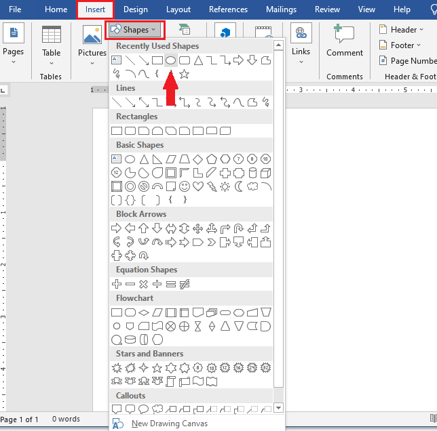
Task: Pick the smiley face basic shape
Action: click(185, 186)
